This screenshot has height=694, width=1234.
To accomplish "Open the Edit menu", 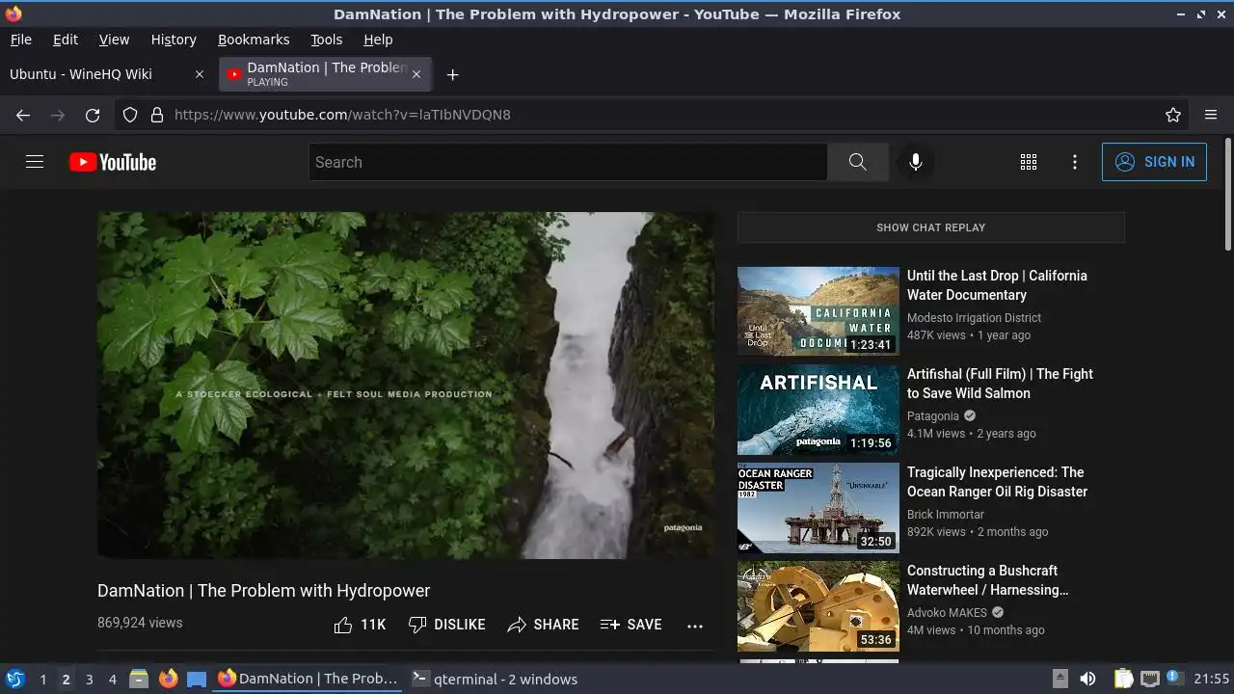I will click(x=66, y=40).
